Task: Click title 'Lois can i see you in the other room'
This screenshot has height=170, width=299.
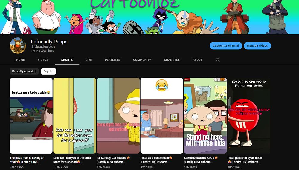Action: [72, 160]
